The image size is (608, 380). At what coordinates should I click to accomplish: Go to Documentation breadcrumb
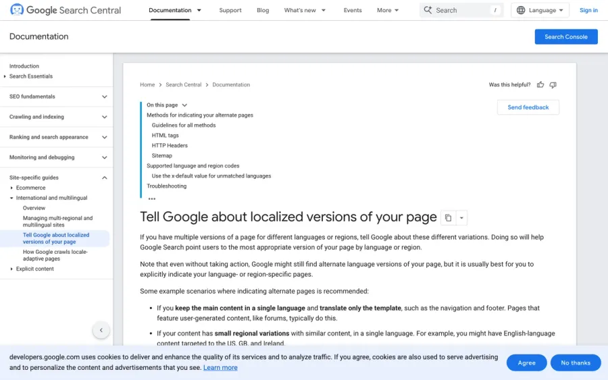pyautogui.click(x=231, y=85)
